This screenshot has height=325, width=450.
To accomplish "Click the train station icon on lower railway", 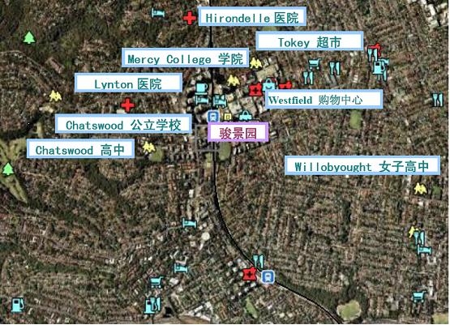I will tap(268, 277).
